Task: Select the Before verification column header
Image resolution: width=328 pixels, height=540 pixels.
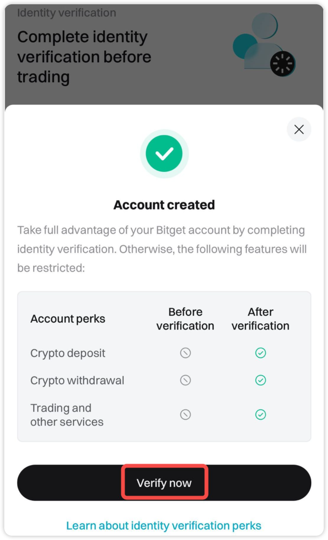Action: (x=185, y=319)
